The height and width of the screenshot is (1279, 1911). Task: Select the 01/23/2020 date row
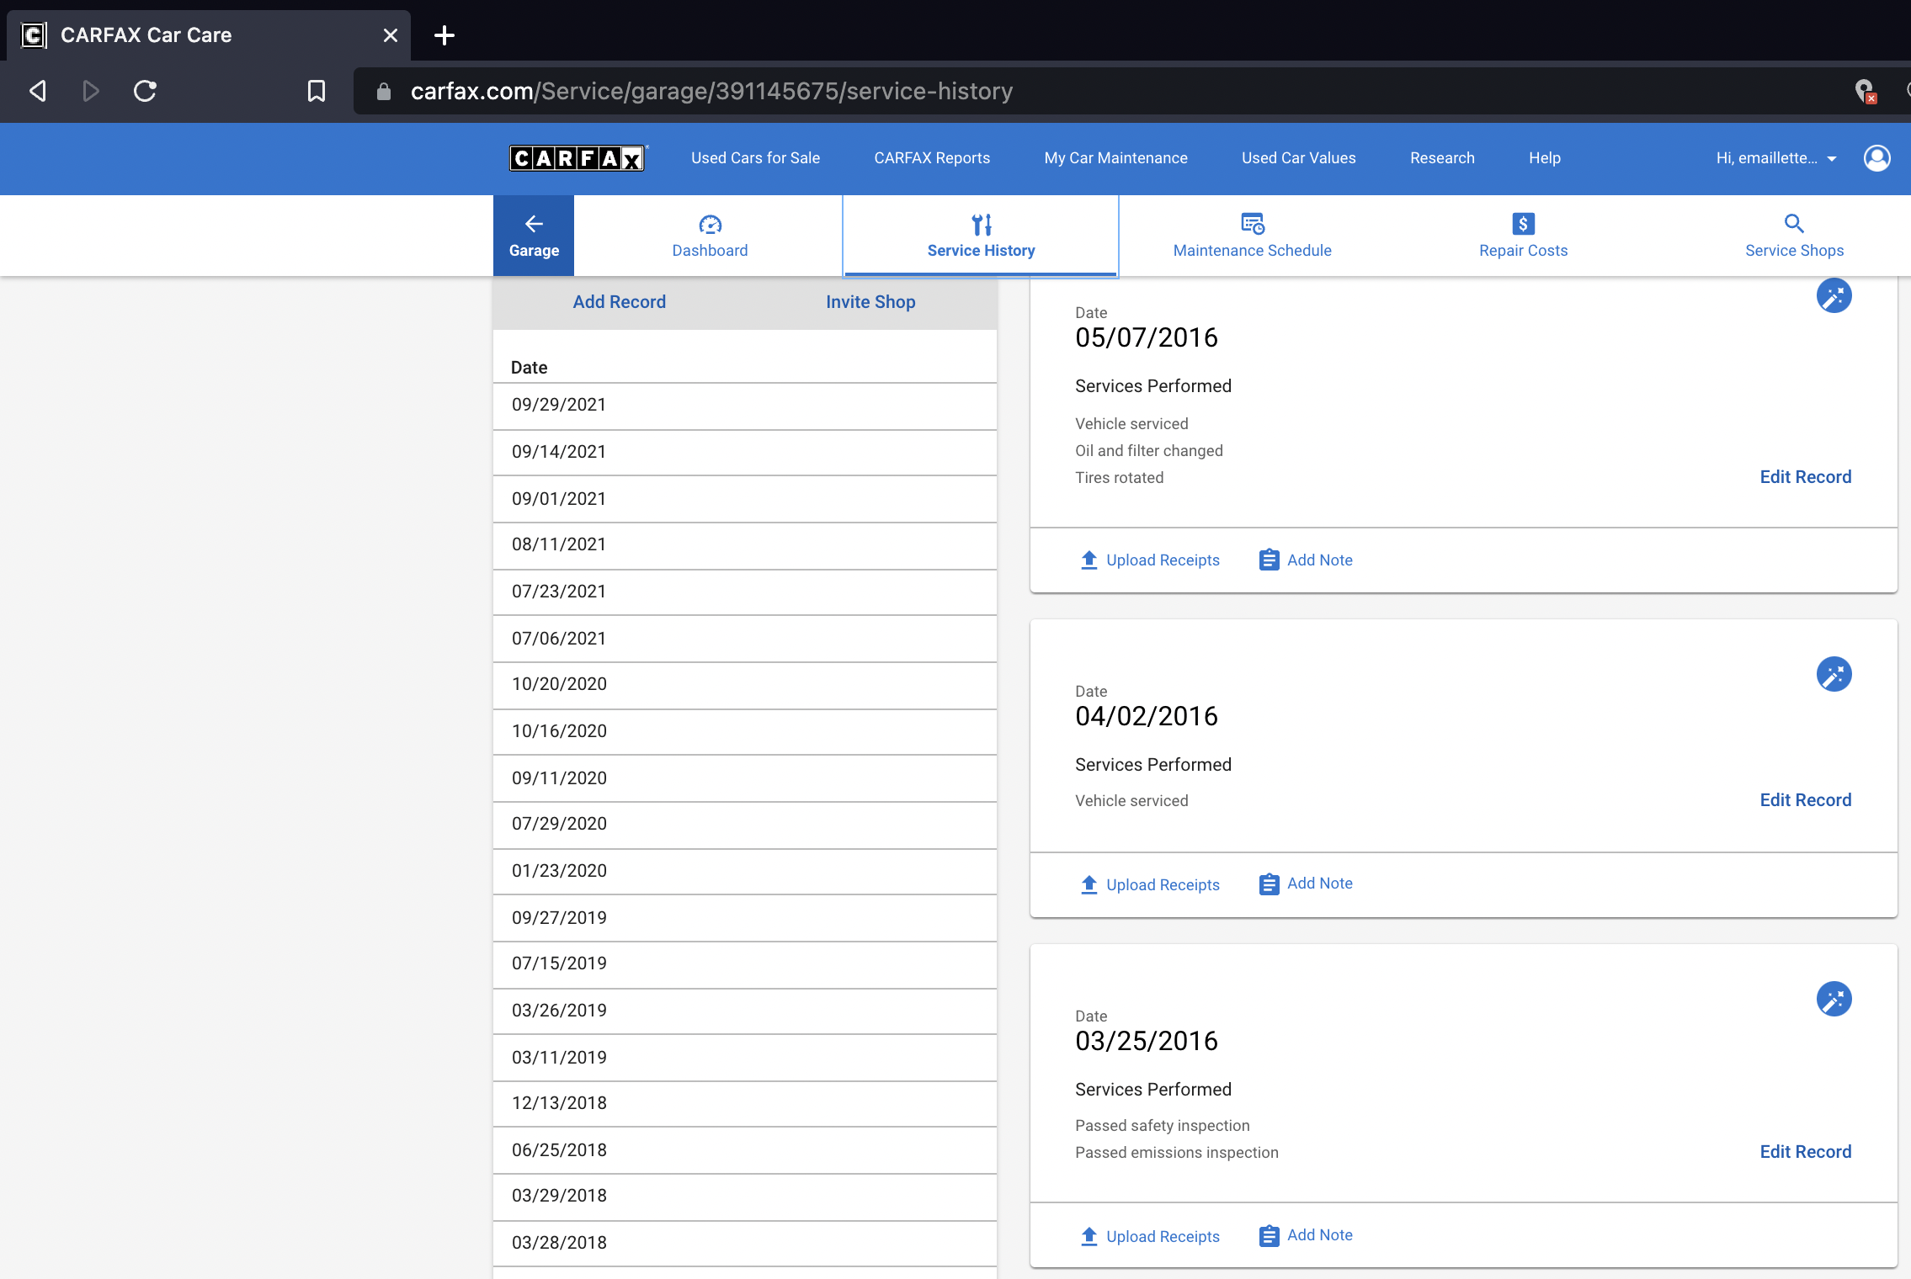745,872
